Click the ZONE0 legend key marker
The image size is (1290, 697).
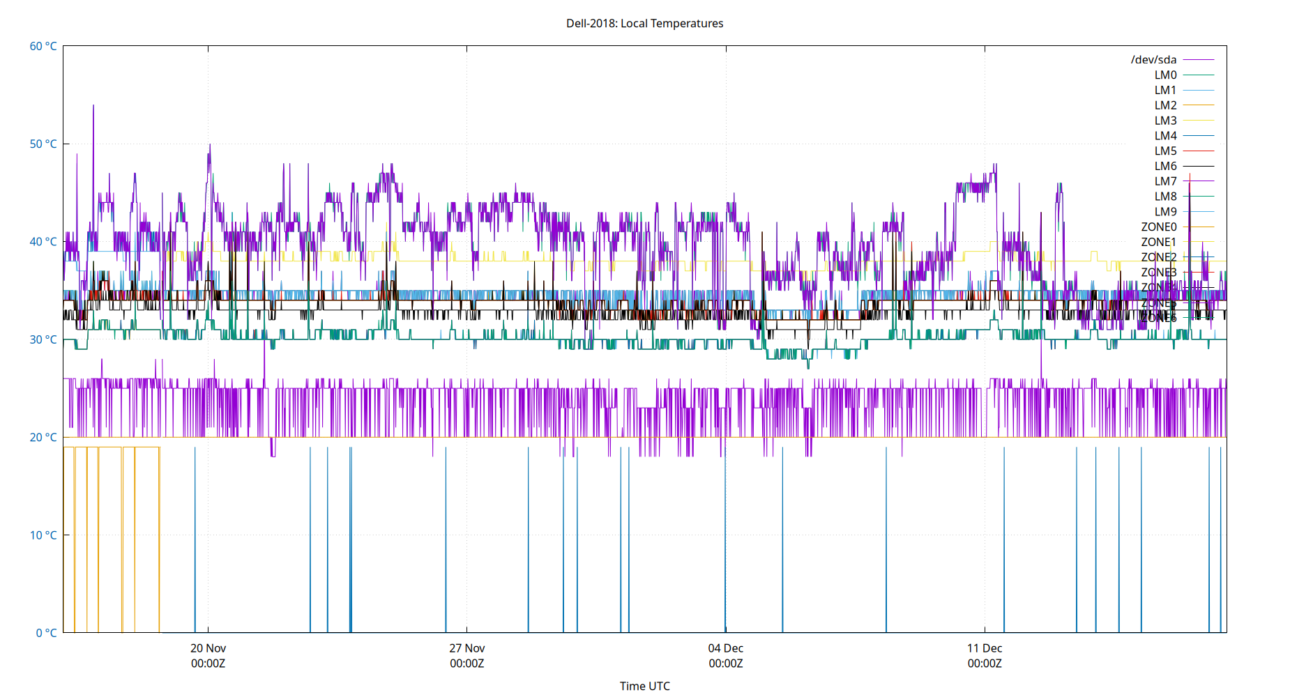[x=1199, y=227]
